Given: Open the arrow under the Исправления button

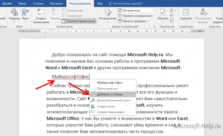Looking at the screenshot, I should [108, 22].
